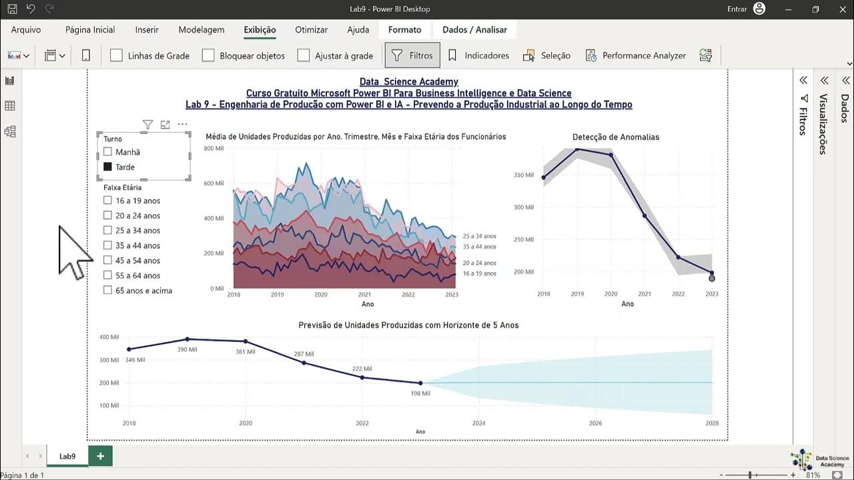This screenshot has width=854, height=480.
Task: Select the 2023 anomaly marker point
Action: [712, 278]
